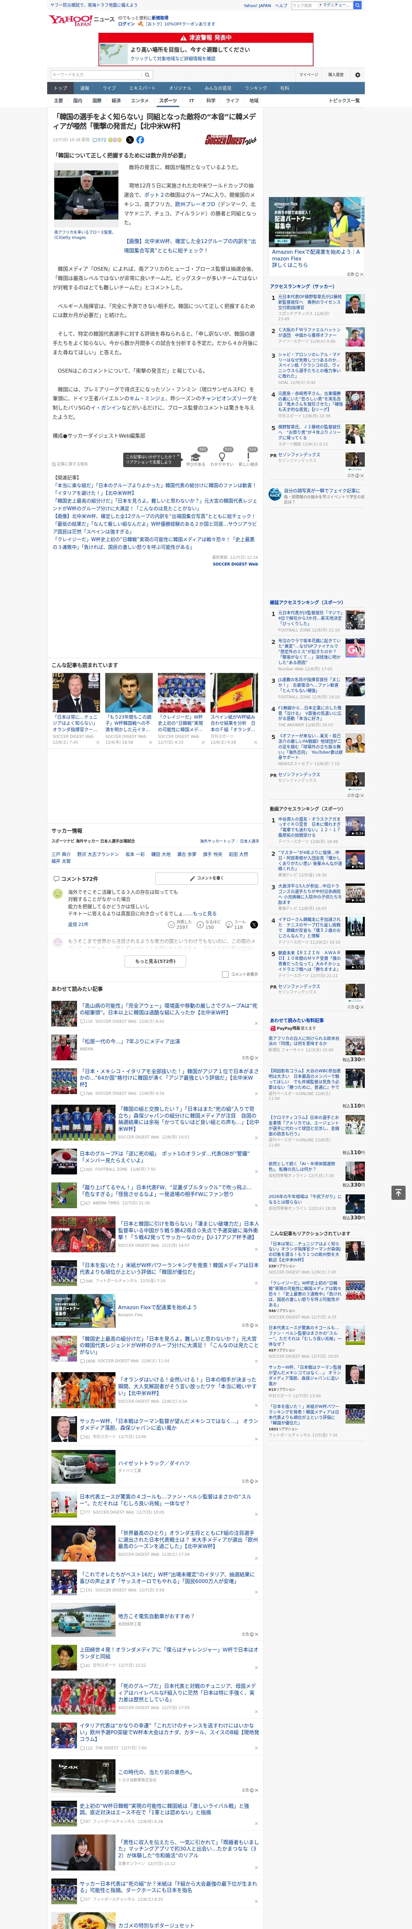
Task: Select the オリジナル tab
Action: [180, 88]
